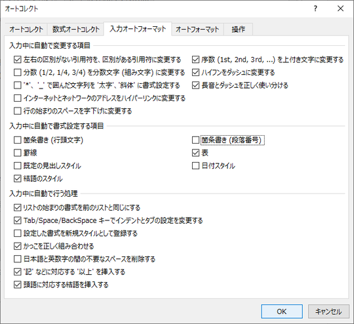Uncheck 結語のスタイル checkbox
This screenshot has height=324, width=354.
18,178
